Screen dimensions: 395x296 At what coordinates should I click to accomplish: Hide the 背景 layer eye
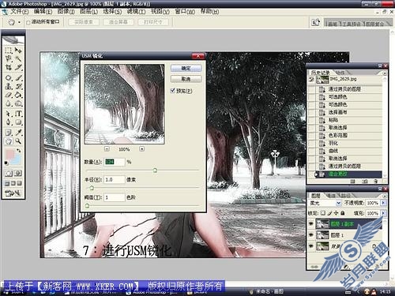tap(311, 245)
